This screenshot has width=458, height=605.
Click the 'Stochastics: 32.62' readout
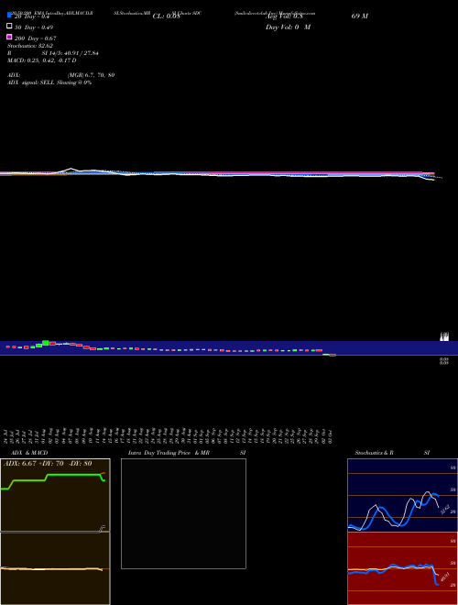[30, 46]
